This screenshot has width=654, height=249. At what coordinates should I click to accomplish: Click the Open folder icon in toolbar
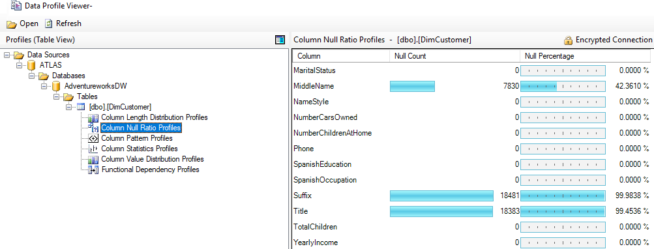point(11,23)
